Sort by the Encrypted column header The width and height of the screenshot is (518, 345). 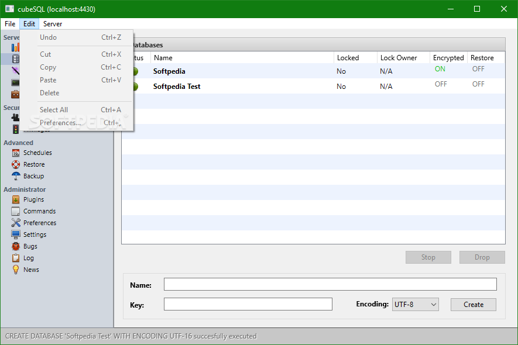(448, 58)
